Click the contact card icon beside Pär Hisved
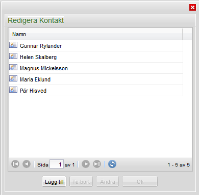 pyautogui.click(x=13, y=90)
